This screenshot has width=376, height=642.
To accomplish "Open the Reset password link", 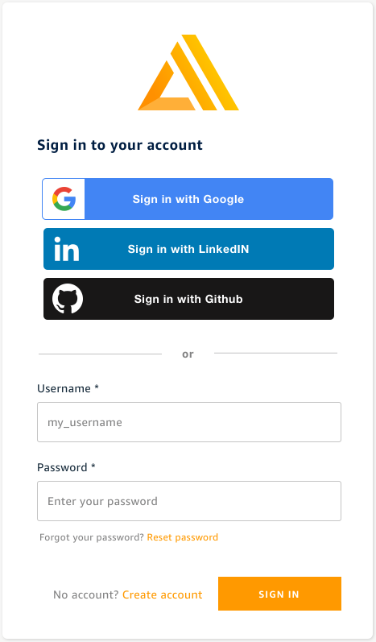I will click(x=183, y=537).
